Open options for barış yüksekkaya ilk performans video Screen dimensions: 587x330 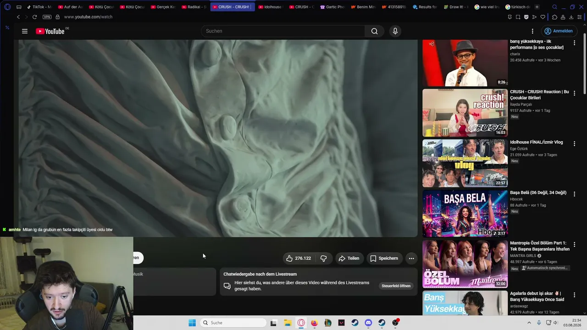574,43
